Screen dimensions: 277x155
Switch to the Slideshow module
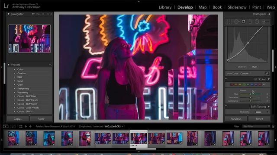(237, 7)
